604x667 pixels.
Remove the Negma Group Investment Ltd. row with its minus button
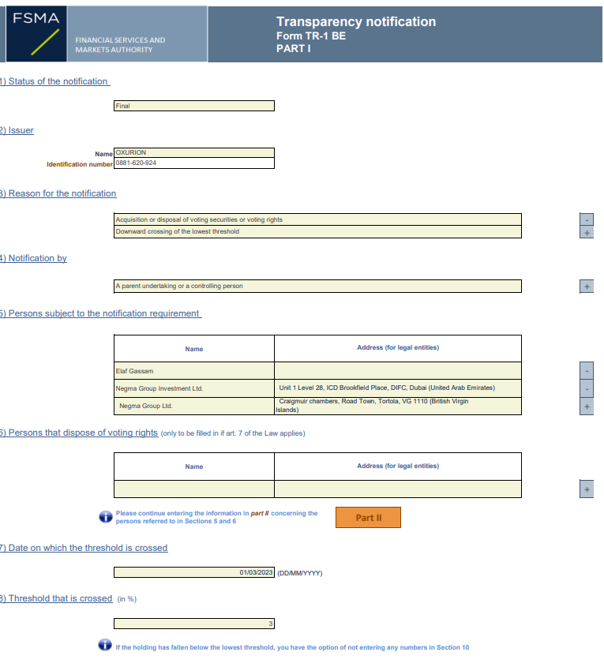pyautogui.click(x=587, y=389)
